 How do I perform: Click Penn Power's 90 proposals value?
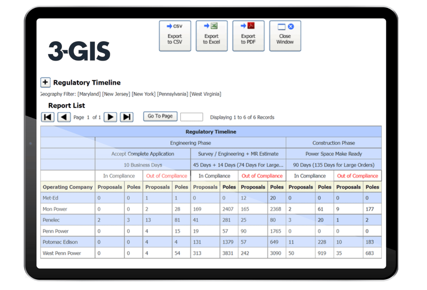tap(243, 231)
